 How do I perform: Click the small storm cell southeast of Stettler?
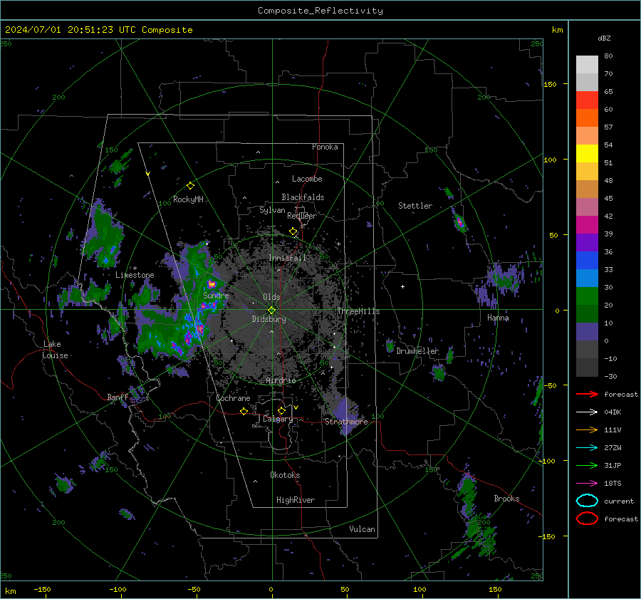pyautogui.click(x=460, y=222)
